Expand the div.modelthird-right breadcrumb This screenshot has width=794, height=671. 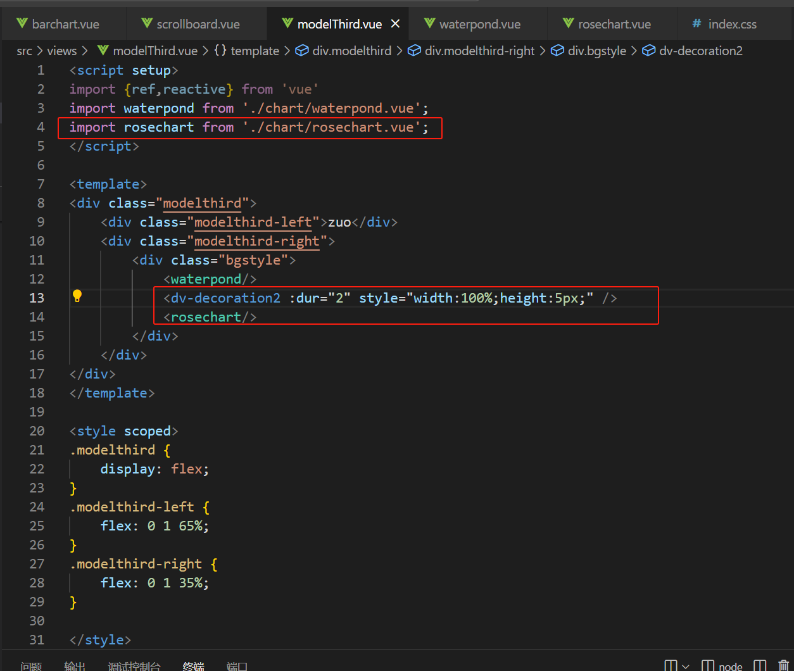(x=479, y=51)
